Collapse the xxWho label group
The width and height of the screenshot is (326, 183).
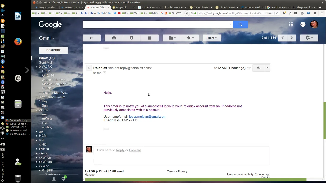click(x=37, y=166)
